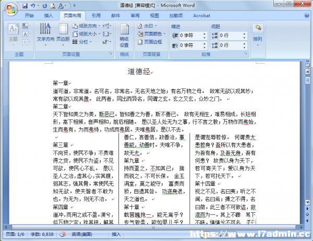Click the Office button logo
Screen dimensions: 313x241
tap(11, 9)
